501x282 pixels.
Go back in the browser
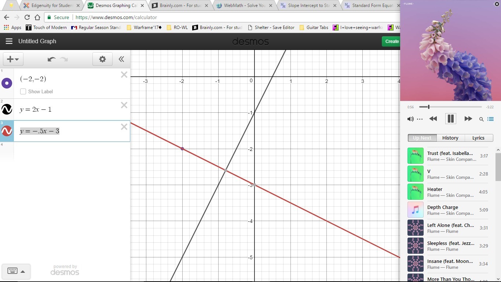click(x=7, y=17)
